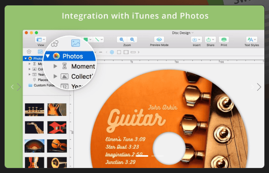Go to previous slide with faint left-edge arrow

click(x=12, y=87)
